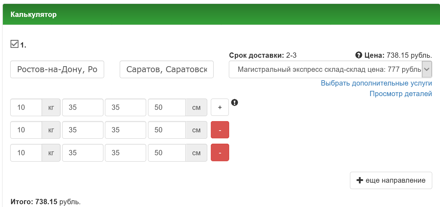This screenshot has width=440, height=207.
Task: Click first row's 50 cm dimension field
Action: [x=167, y=107]
